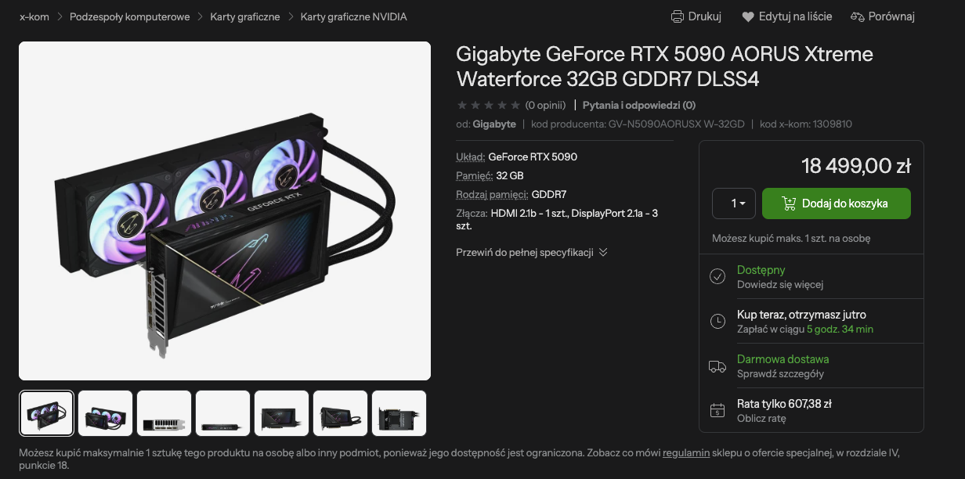Click the delivery truck icon

717,366
